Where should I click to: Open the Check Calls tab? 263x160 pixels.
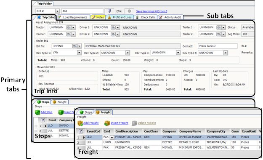click(x=146, y=17)
